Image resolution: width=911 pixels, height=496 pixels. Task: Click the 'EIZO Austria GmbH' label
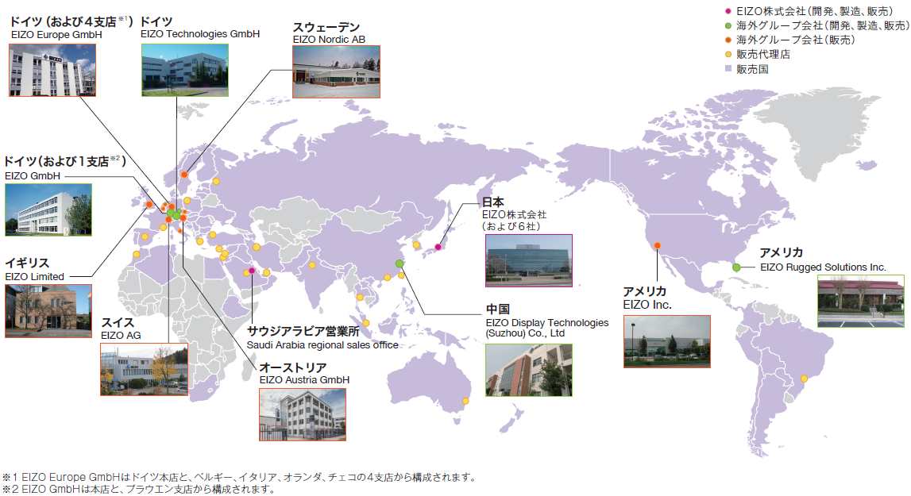pyautogui.click(x=304, y=380)
